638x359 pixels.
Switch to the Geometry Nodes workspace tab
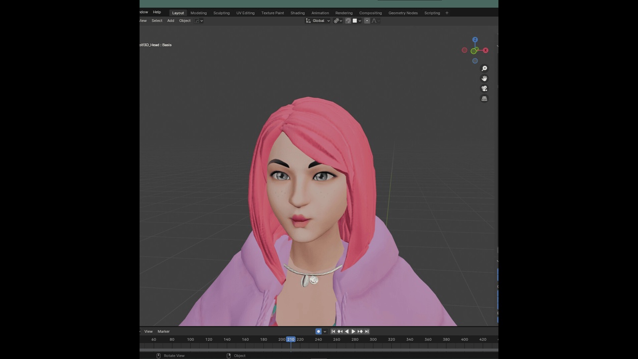[403, 13]
